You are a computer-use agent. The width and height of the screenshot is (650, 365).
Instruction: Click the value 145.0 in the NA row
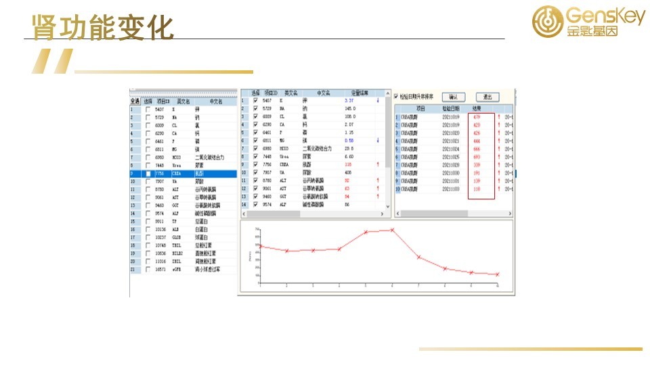pos(350,109)
